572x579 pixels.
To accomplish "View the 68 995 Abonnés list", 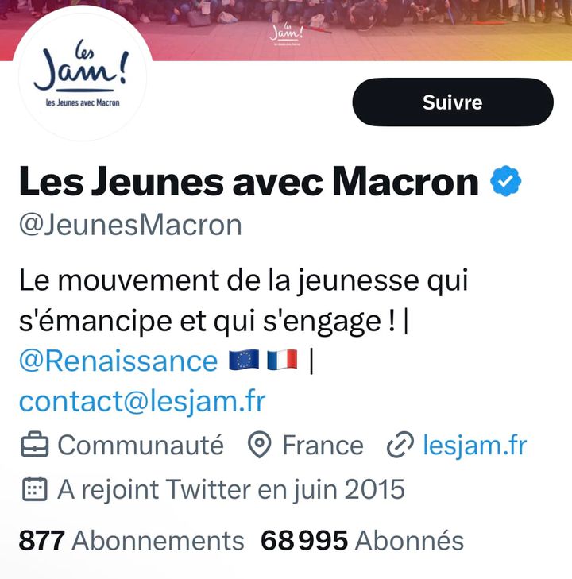I will 362,541.
